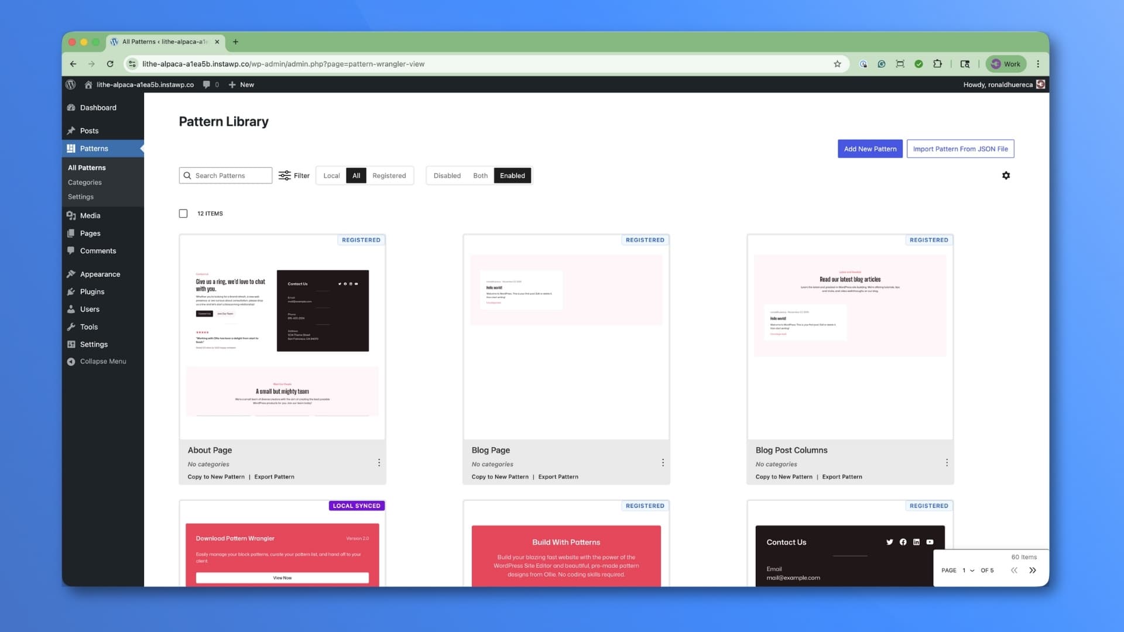Image resolution: width=1124 pixels, height=632 pixels.
Task: Open Categories submenu under Patterns
Action: click(85, 183)
